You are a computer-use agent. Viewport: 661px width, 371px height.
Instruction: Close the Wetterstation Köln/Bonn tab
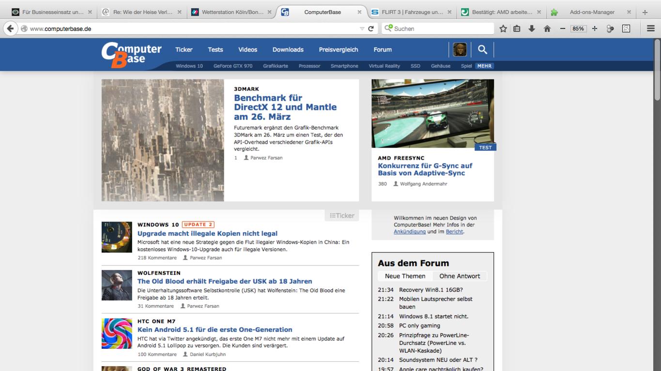point(269,12)
